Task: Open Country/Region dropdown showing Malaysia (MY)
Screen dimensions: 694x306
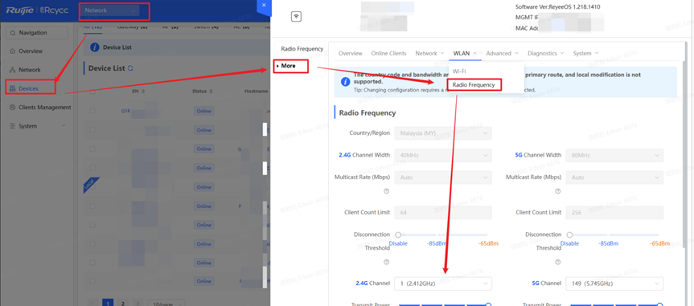Action: pyautogui.click(x=443, y=133)
